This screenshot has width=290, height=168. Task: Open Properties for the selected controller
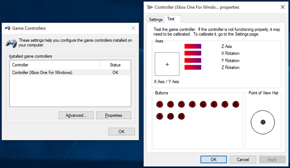(x=114, y=115)
